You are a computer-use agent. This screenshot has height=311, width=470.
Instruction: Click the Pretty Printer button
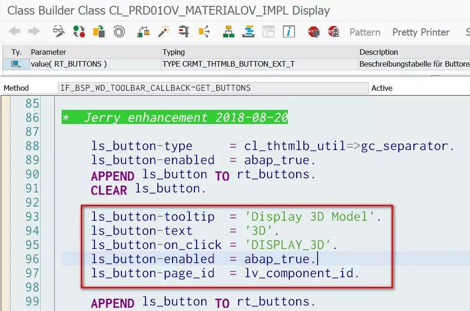421,32
